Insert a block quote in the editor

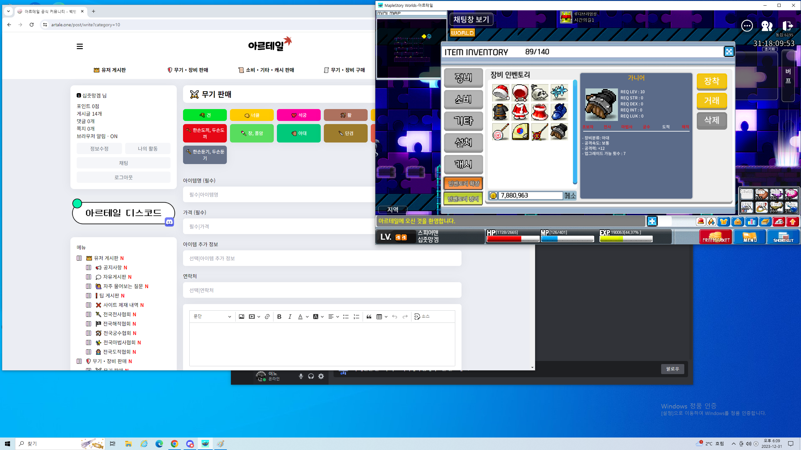pos(369,317)
